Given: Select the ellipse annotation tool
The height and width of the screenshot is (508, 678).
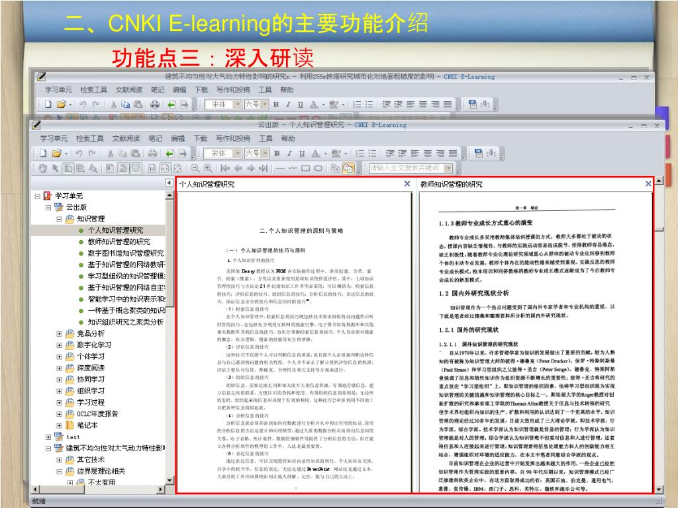Looking at the screenshot, I should coord(318,168).
